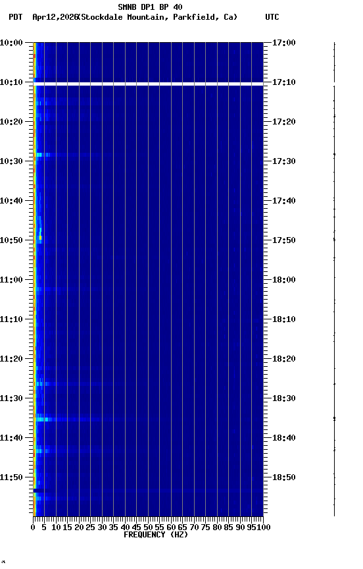
Task: Click the 18:50 UTC time label
Action: coord(283,477)
